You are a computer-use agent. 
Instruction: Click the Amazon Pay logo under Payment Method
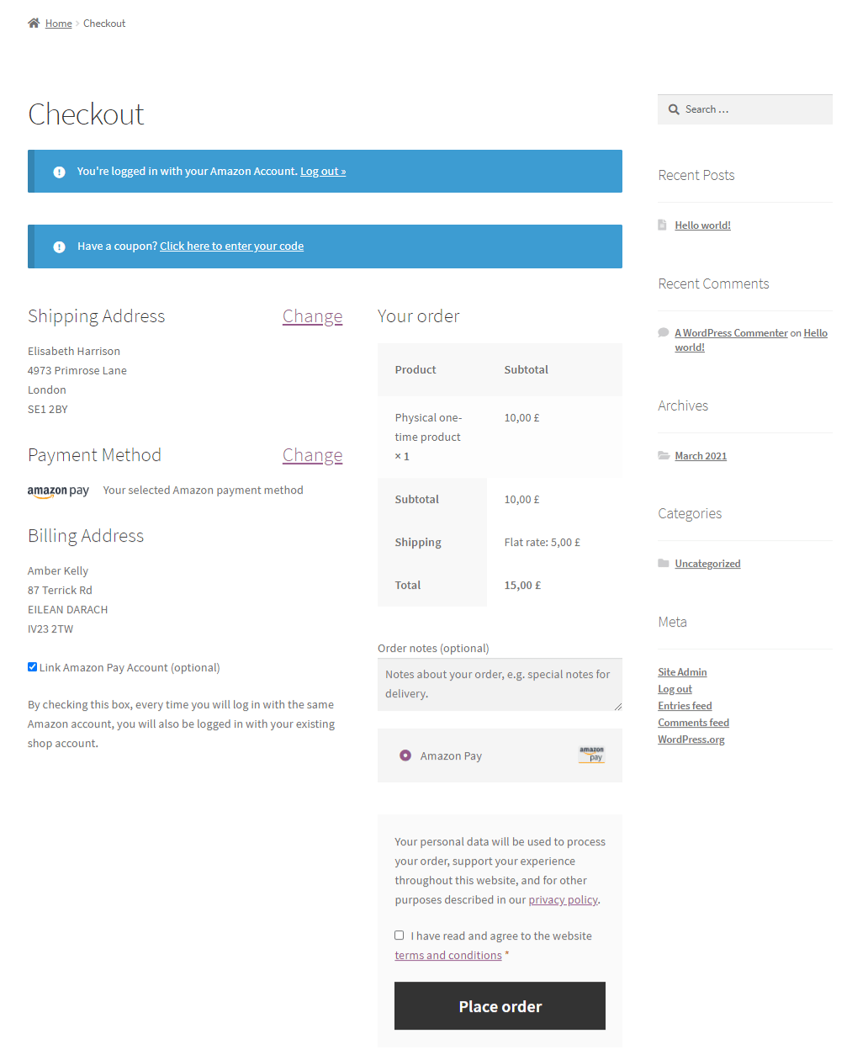pyautogui.click(x=57, y=490)
